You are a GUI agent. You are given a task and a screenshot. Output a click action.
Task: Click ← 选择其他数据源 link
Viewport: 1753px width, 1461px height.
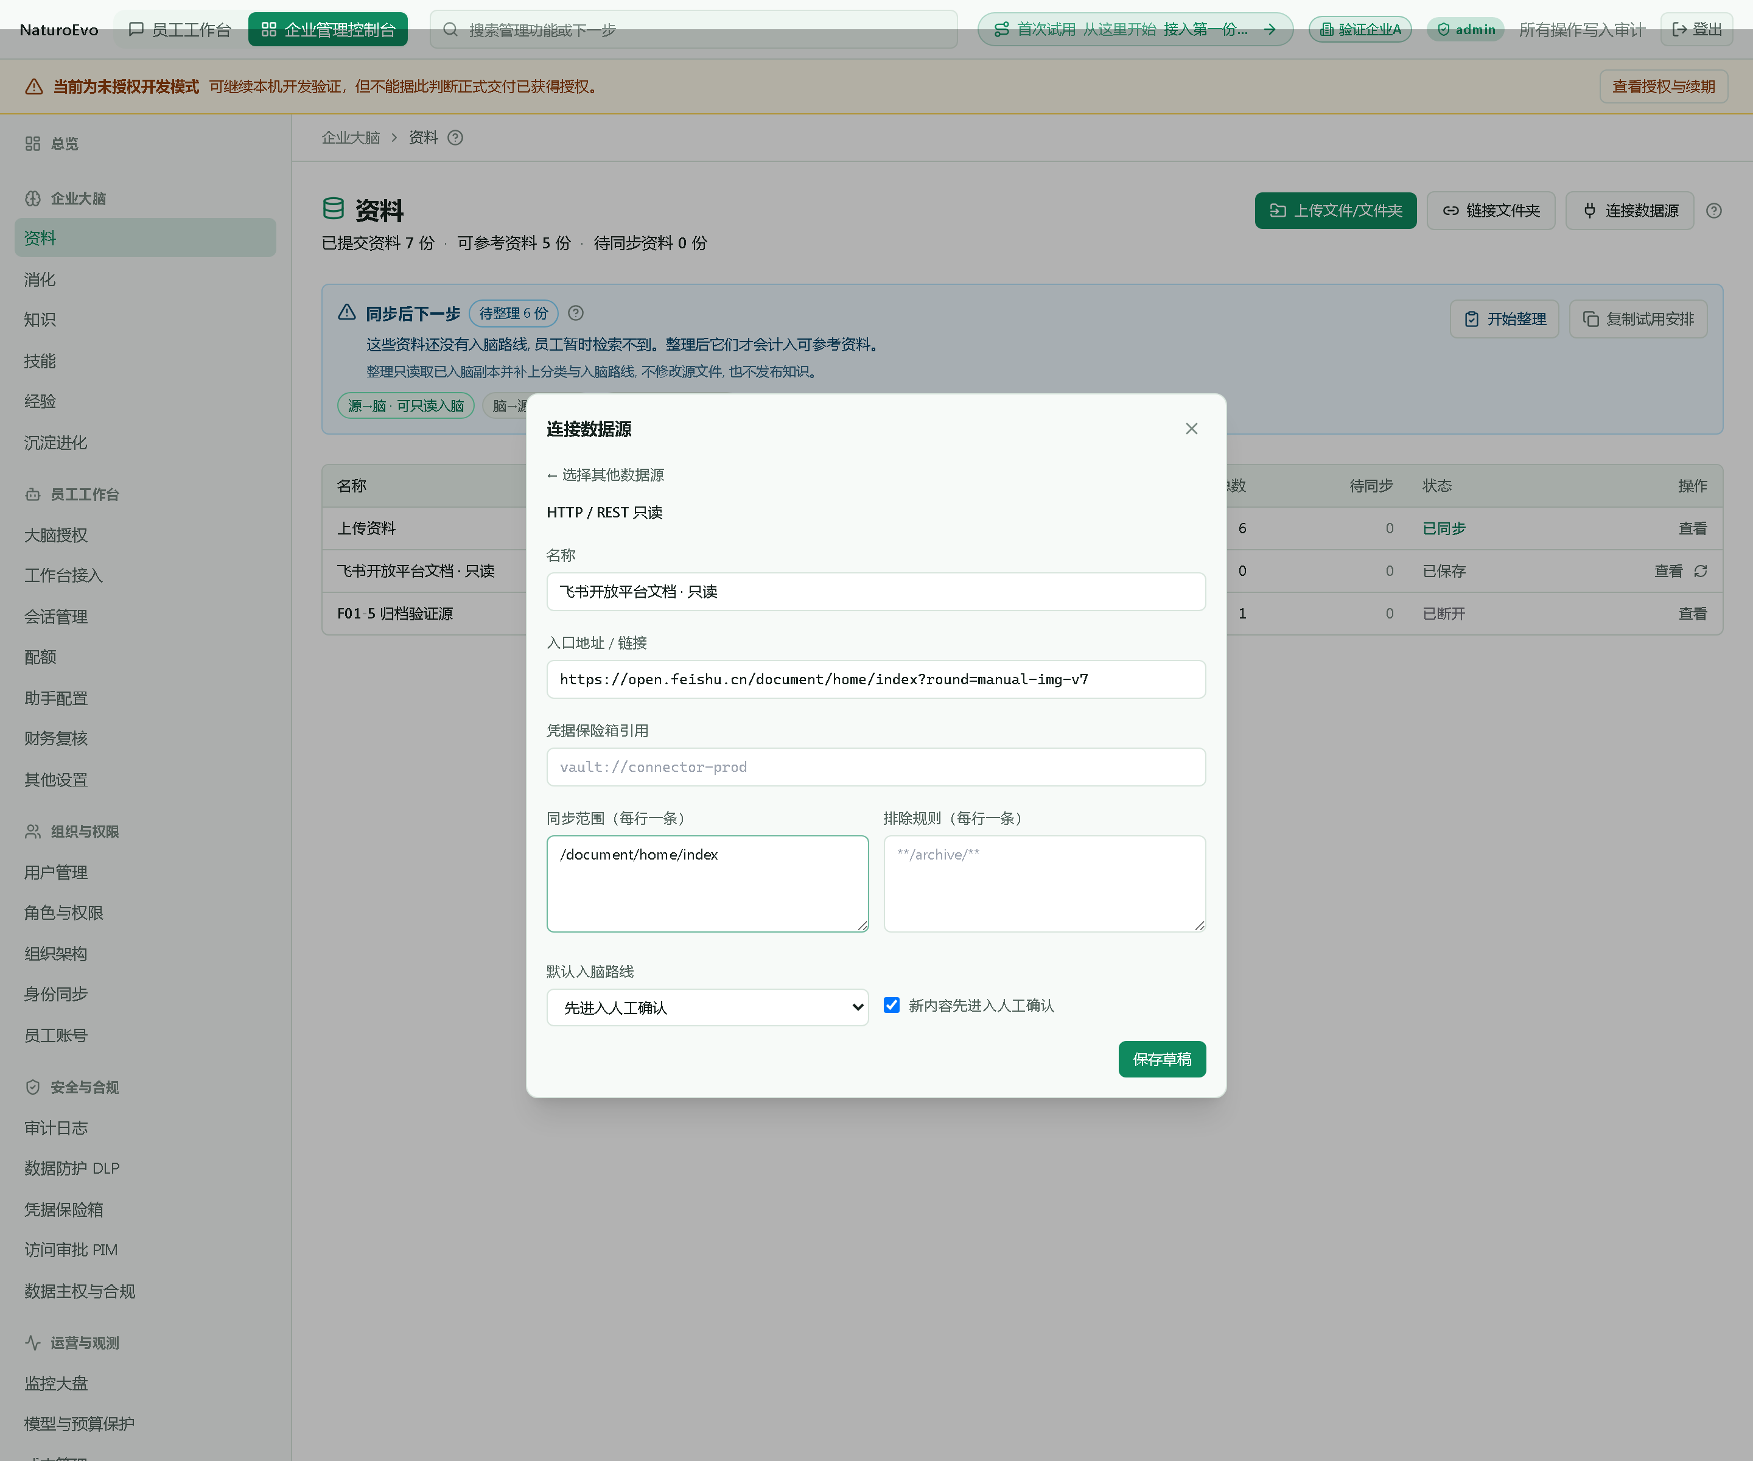click(605, 475)
